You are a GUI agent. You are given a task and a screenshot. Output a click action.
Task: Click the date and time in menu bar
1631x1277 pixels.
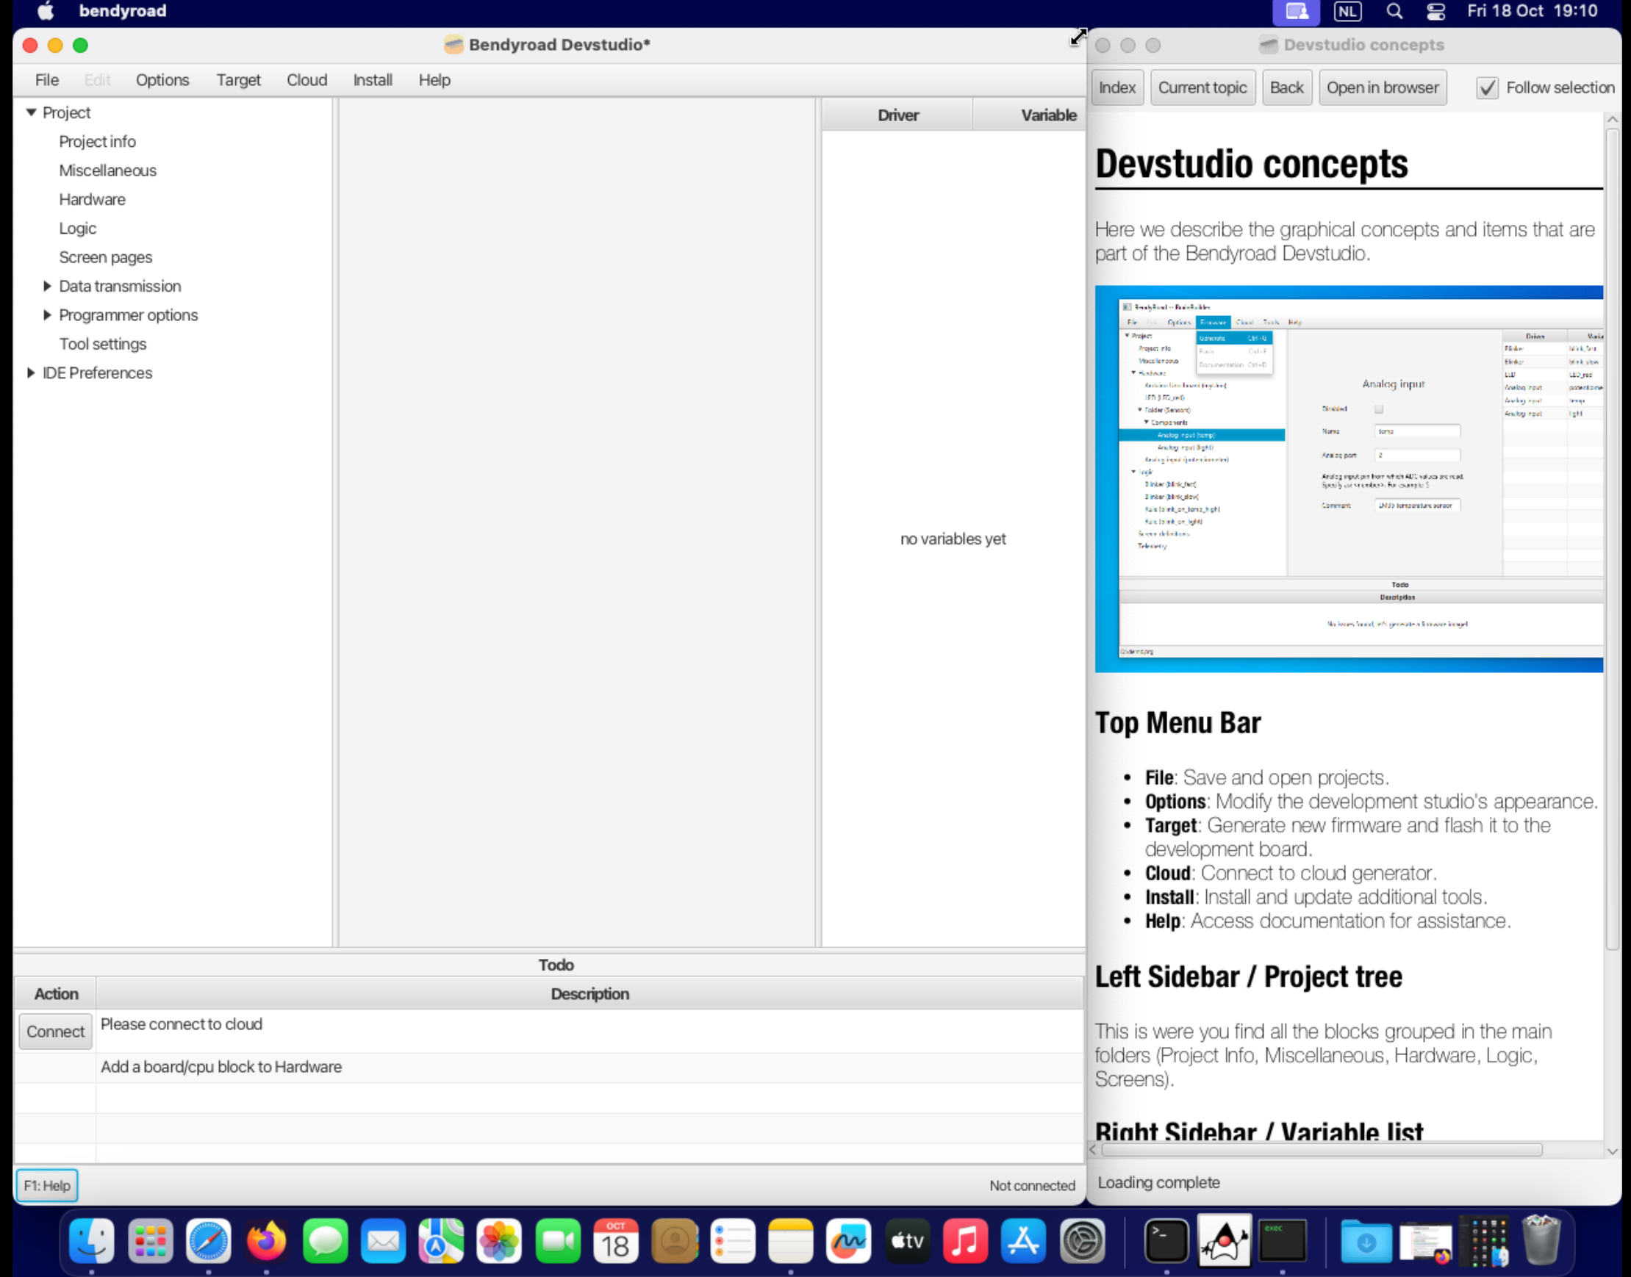pos(1532,11)
